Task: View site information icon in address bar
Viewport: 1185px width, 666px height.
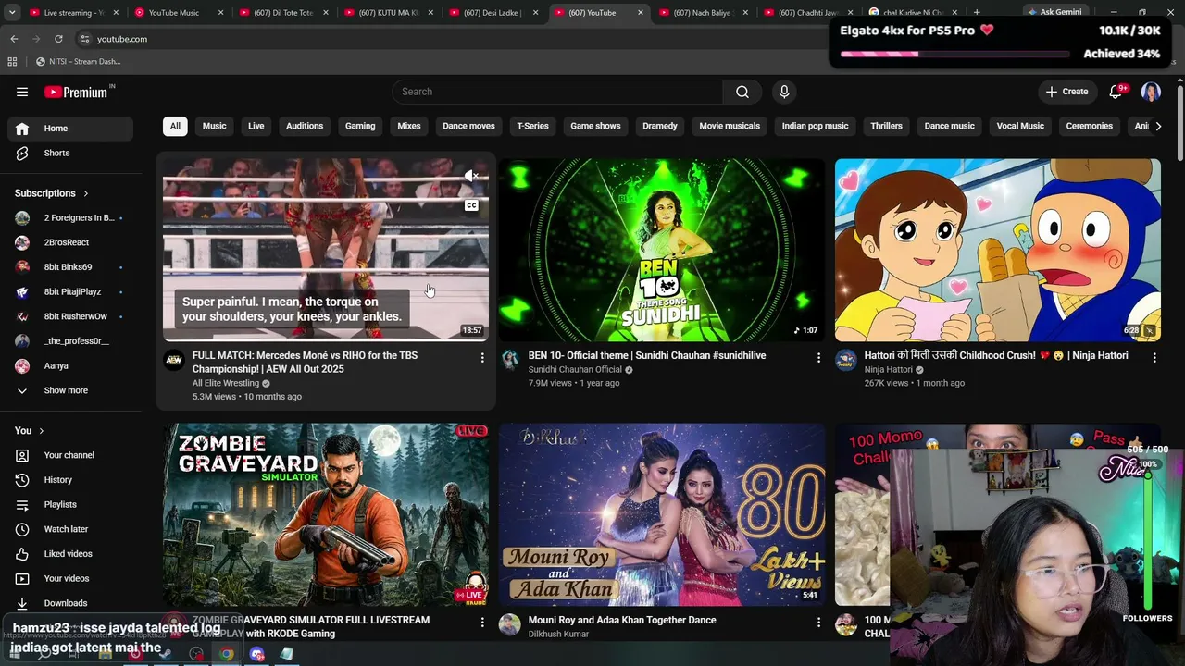Action: (x=84, y=39)
